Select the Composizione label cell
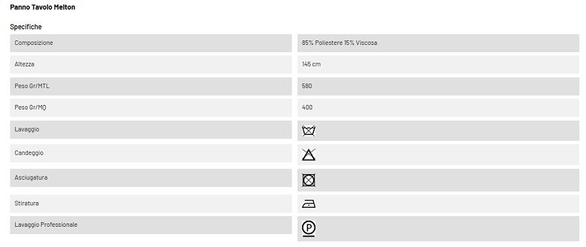This screenshot has height=247, width=586. click(150, 43)
